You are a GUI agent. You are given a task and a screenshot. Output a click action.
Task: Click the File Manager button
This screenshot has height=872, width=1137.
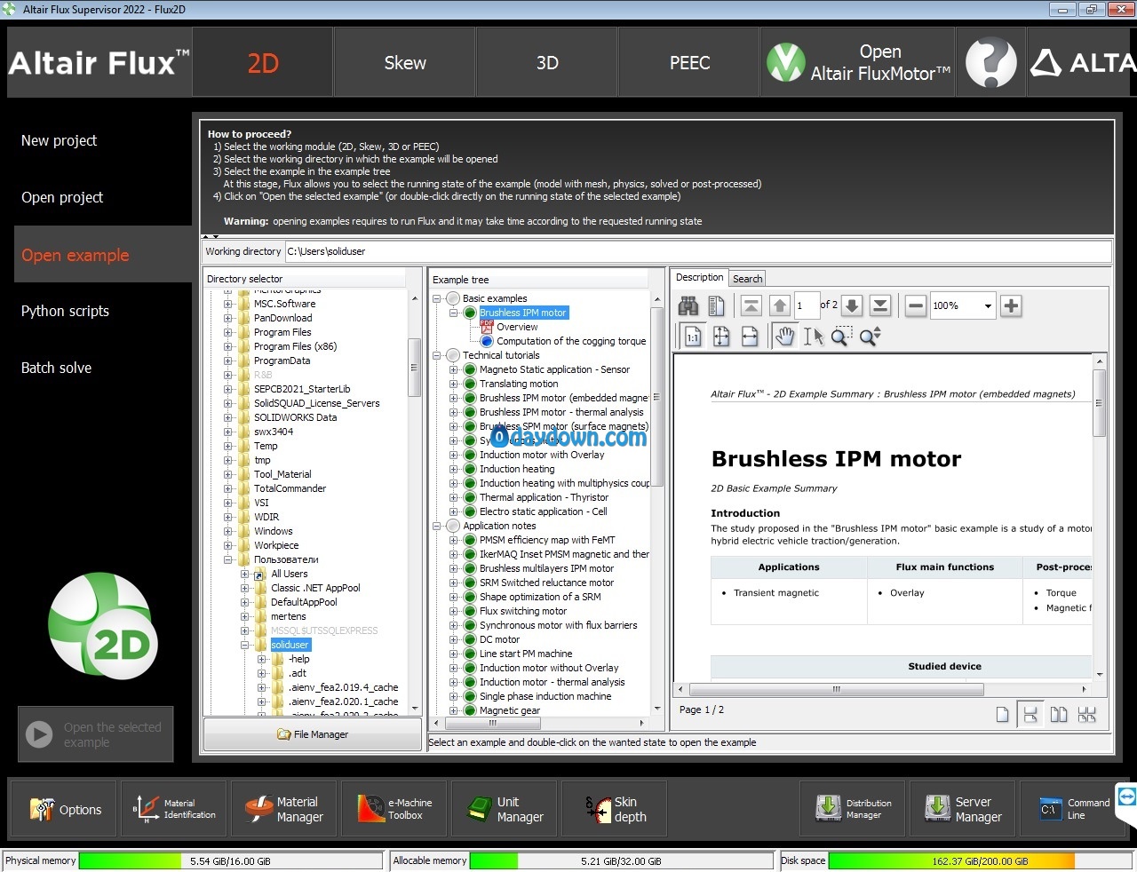coord(313,734)
